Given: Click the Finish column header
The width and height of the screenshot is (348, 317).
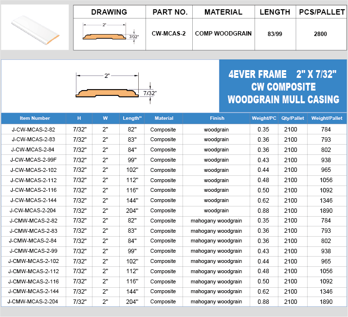Looking at the screenshot, I should click(217, 118).
